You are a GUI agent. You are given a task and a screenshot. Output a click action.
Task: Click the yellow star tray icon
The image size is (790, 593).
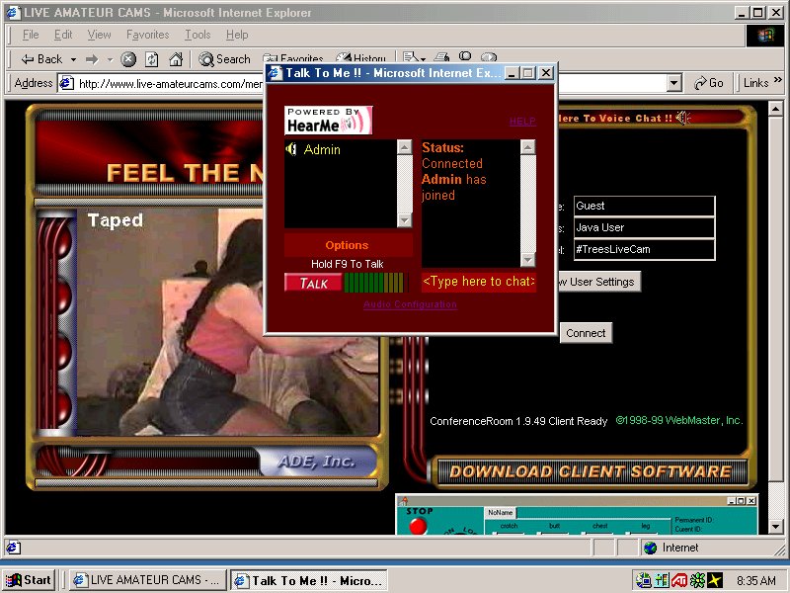714,580
